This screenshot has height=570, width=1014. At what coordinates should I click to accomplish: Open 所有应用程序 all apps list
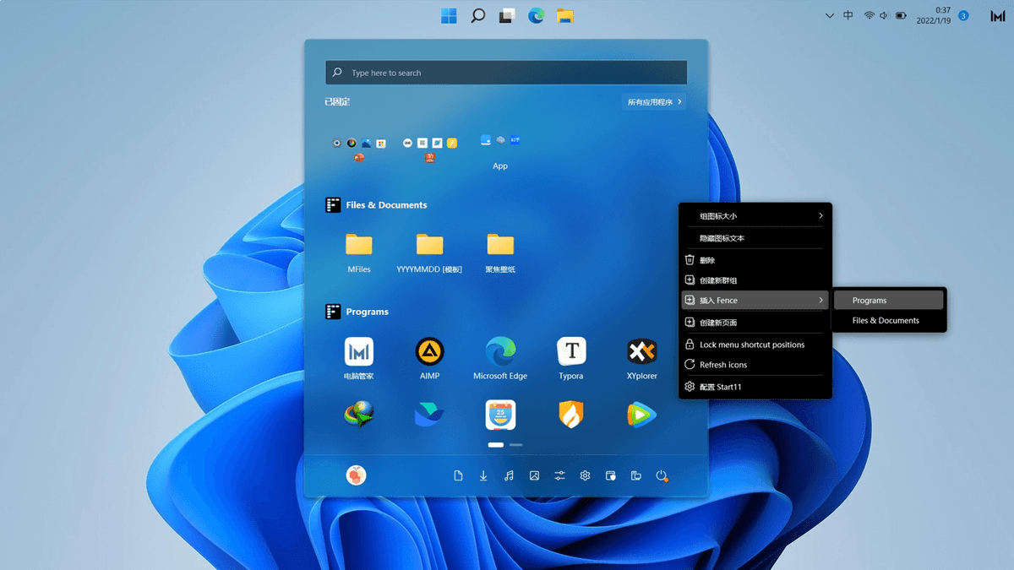pyautogui.click(x=654, y=102)
